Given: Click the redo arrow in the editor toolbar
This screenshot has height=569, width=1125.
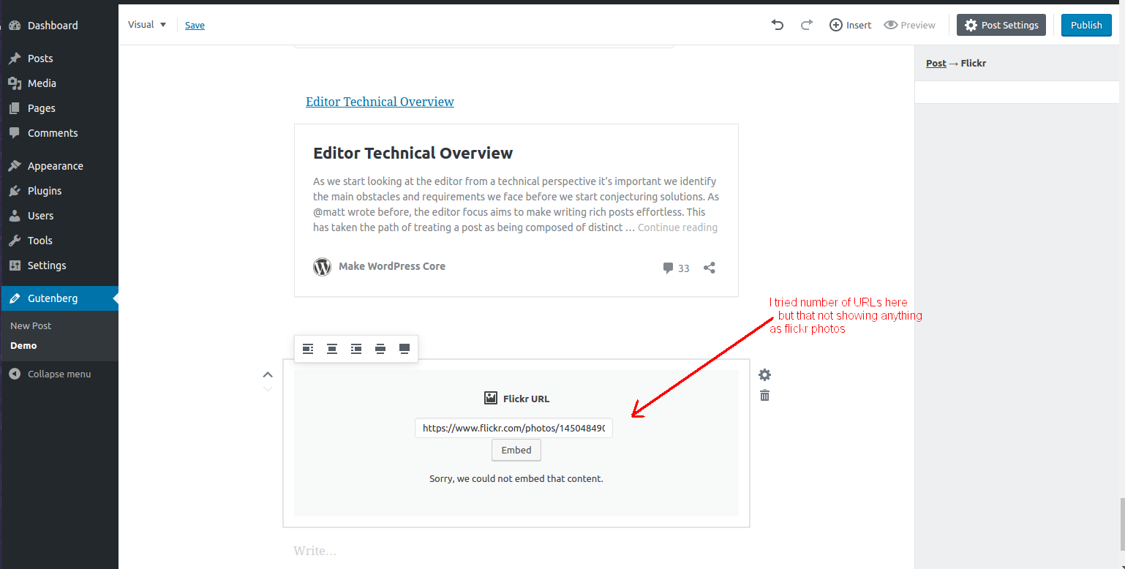Looking at the screenshot, I should click(806, 24).
